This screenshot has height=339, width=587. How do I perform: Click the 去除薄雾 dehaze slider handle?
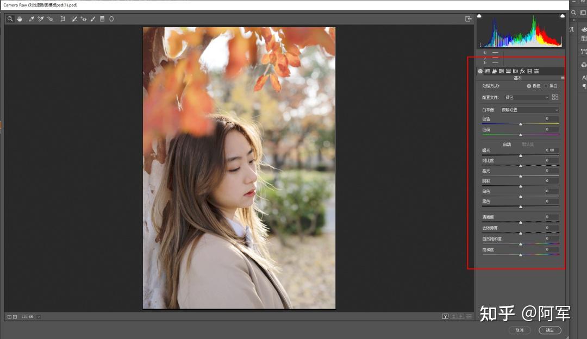521,233
